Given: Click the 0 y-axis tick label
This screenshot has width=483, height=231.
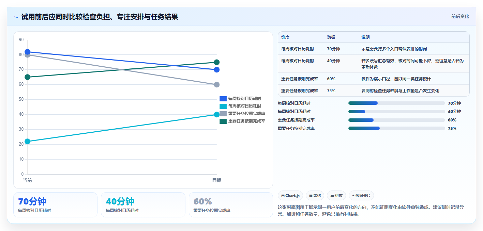Looking at the screenshot, I should tap(22, 174).
